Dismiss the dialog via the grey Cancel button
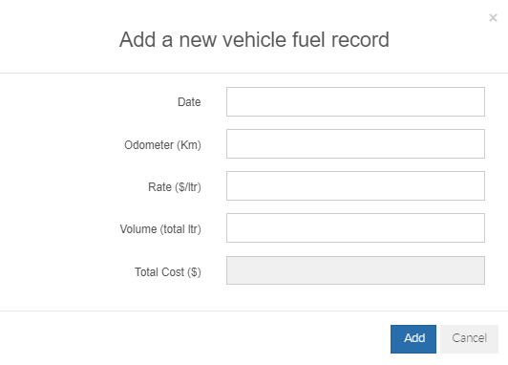 click(469, 339)
